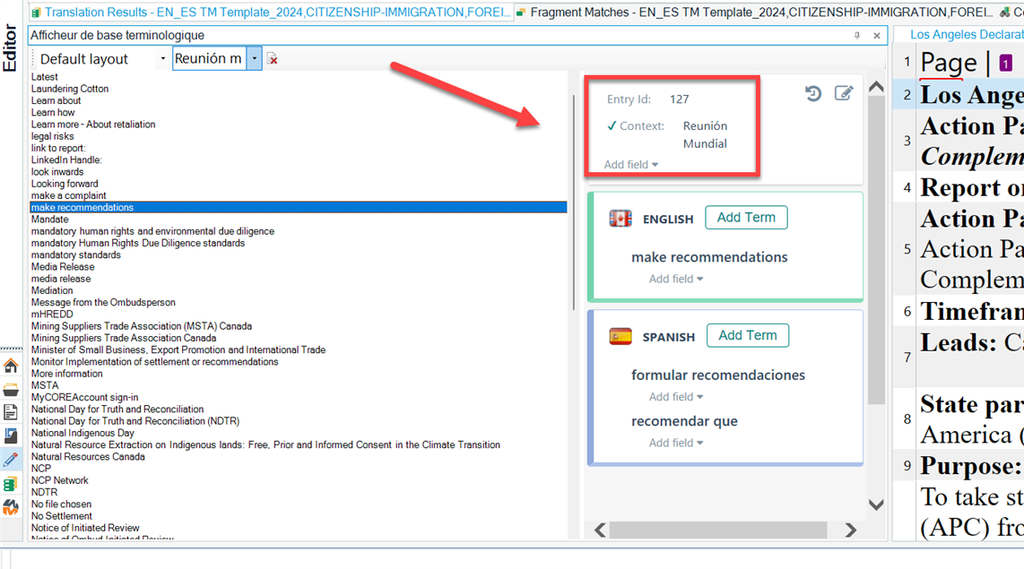The image size is (1024, 569).
Task: Click the clear filter icon beside Reunión m
Action: [x=273, y=59]
